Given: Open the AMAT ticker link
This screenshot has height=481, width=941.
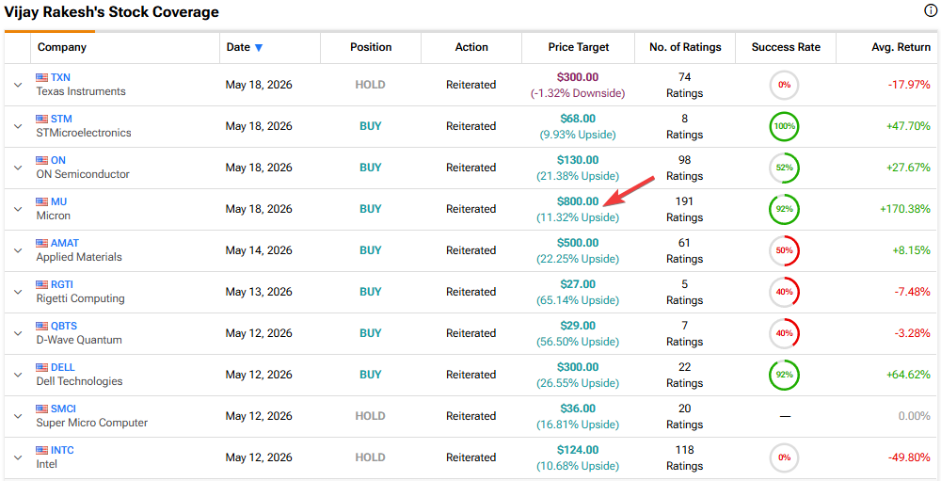Looking at the screenshot, I should click(x=65, y=243).
